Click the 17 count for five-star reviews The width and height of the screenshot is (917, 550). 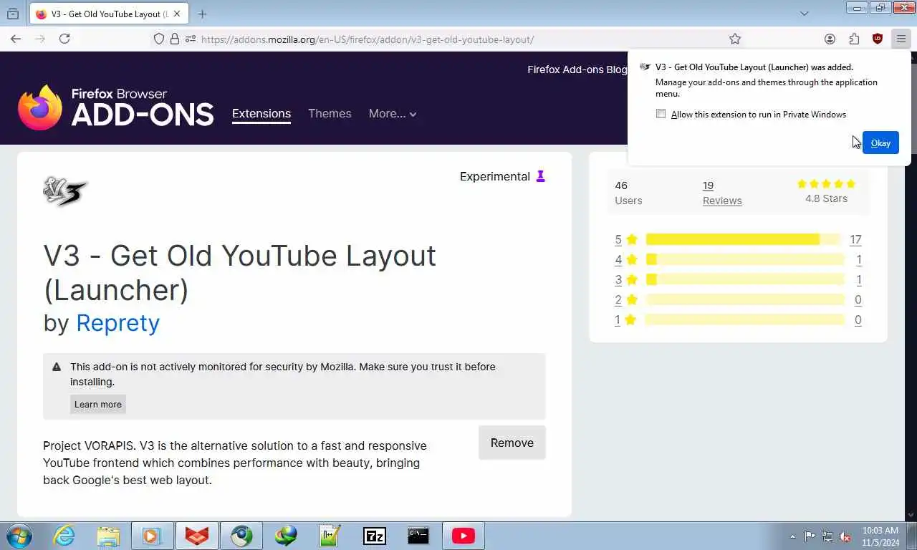click(855, 239)
